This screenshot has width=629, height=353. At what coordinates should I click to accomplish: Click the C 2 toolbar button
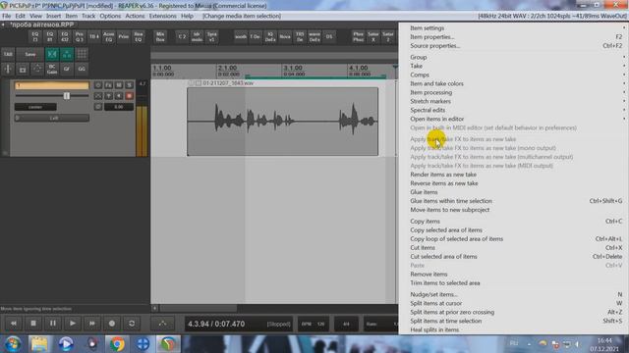[182, 37]
